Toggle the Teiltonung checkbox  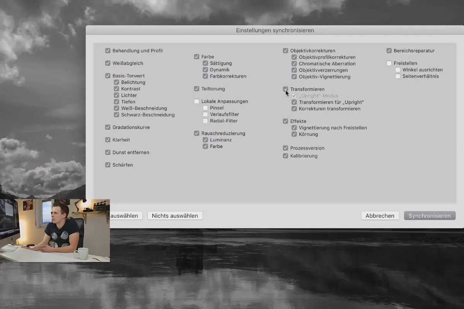point(197,89)
